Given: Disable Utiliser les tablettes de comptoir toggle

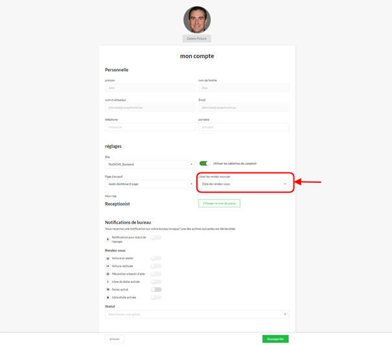Looking at the screenshot, I should click(x=205, y=163).
